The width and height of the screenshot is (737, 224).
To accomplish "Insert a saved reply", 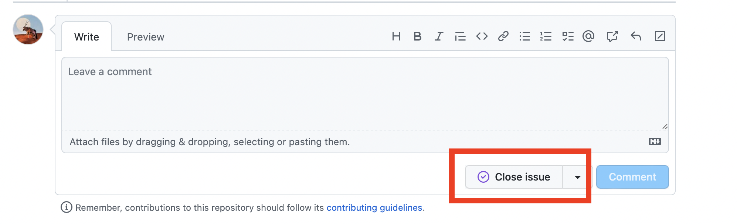I will point(636,36).
